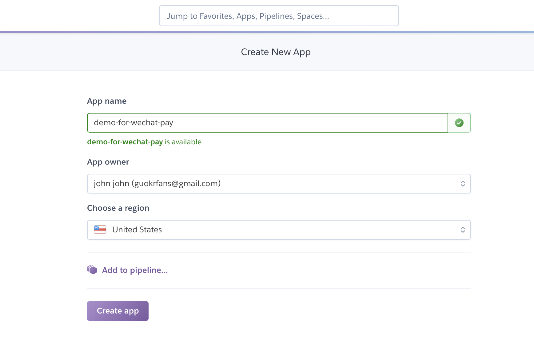Expand the App owner dropdown arrows
534x355 pixels.
463,184
